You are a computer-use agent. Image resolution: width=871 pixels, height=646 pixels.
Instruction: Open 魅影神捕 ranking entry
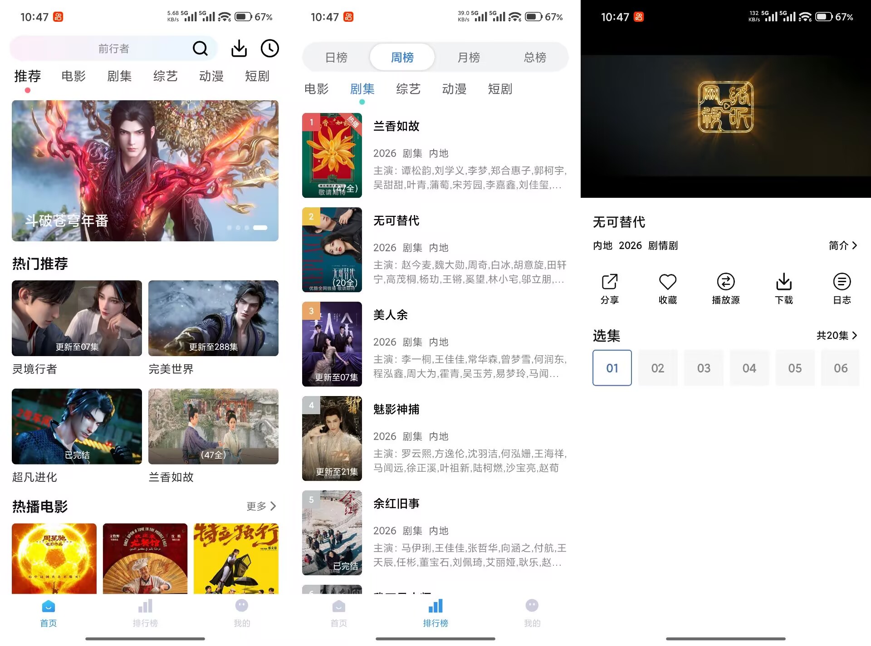[x=435, y=438]
